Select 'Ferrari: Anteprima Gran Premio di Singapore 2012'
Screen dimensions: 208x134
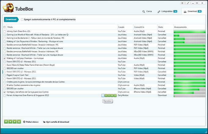coord(28,95)
